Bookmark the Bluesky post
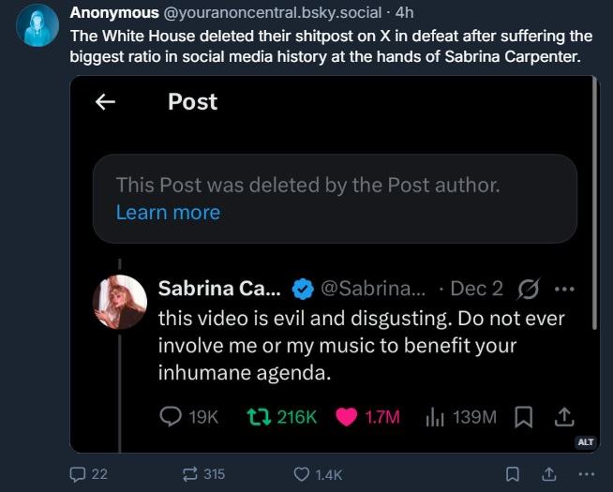The image size is (613, 492). click(512, 474)
